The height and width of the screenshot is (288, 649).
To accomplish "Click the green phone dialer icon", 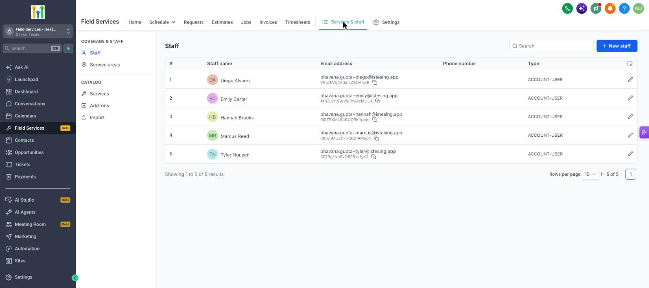I will click(x=567, y=8).
